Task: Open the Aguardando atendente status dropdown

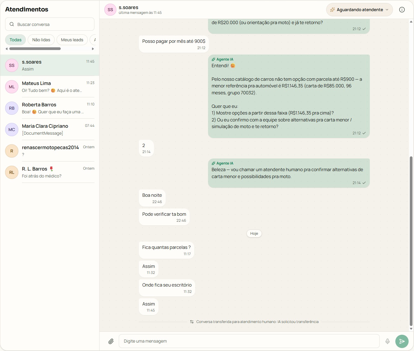Action: coord(359,10)
